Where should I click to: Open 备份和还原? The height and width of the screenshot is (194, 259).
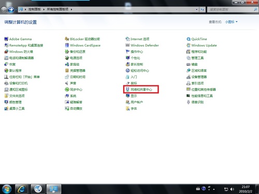click(x=75, y=52)
